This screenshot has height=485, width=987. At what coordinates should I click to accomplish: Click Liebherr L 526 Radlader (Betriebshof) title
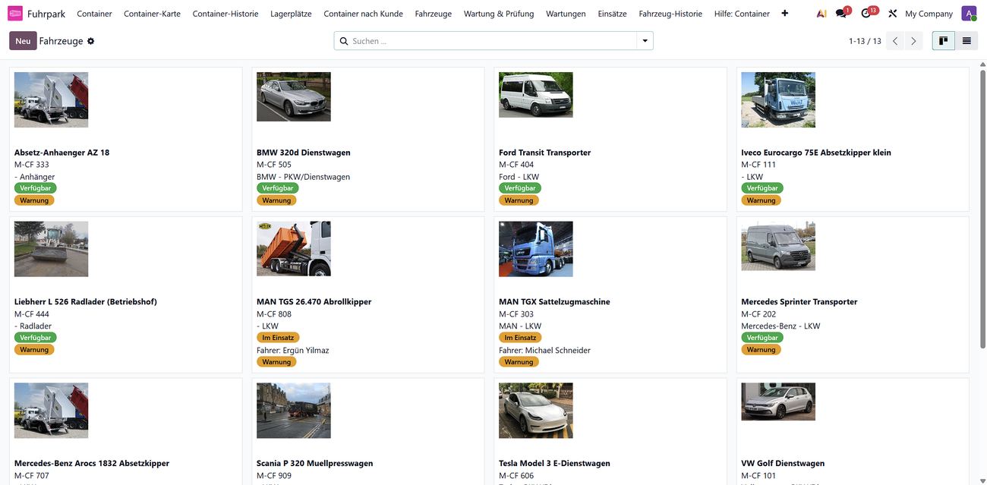[x=86, y=302]
